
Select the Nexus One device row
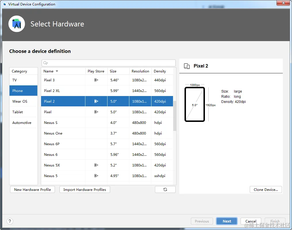pyautogui.click(x=107, y=133)
